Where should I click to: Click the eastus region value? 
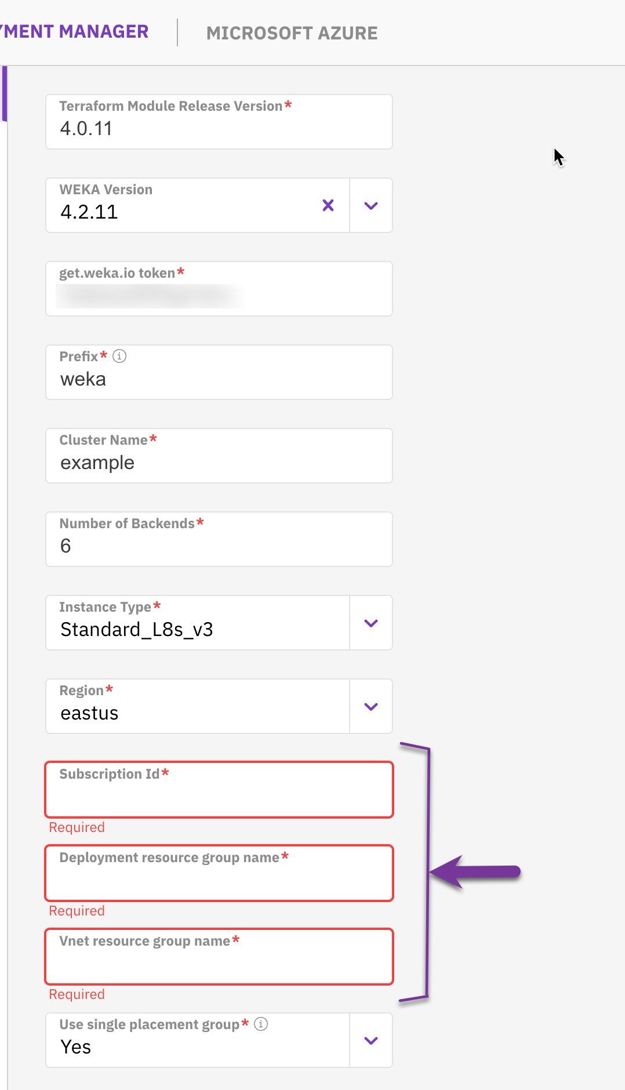89,713
